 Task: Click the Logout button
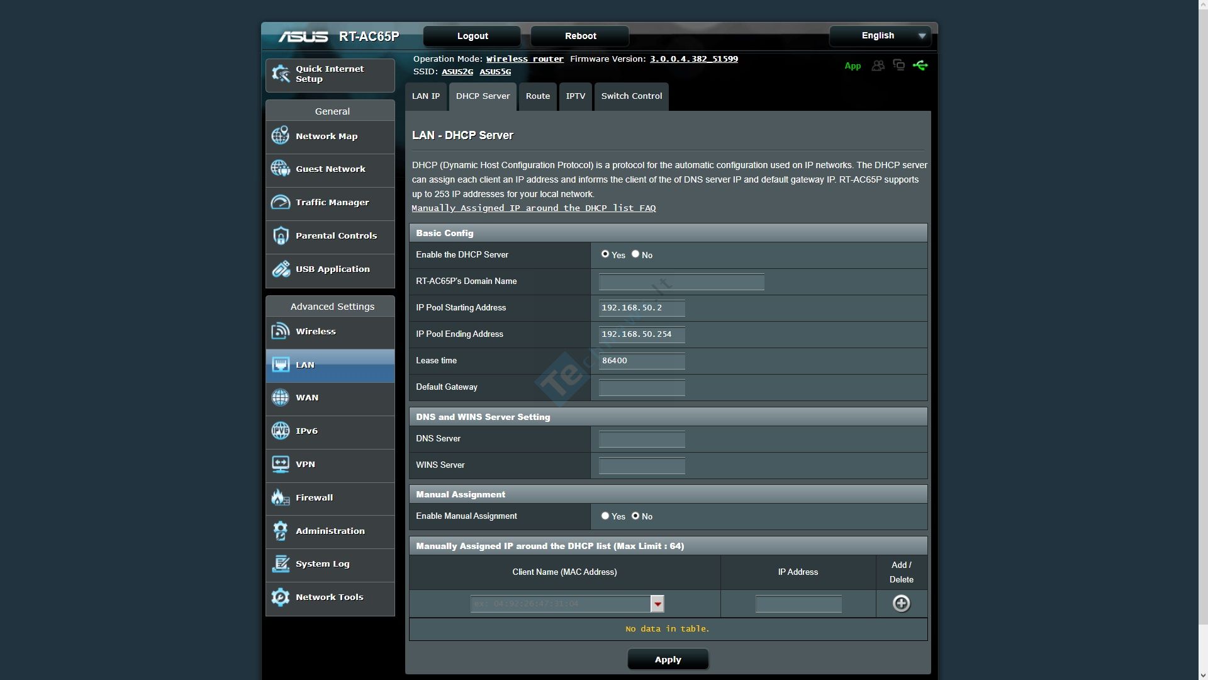pyautogui.click(x=472, y=36)
